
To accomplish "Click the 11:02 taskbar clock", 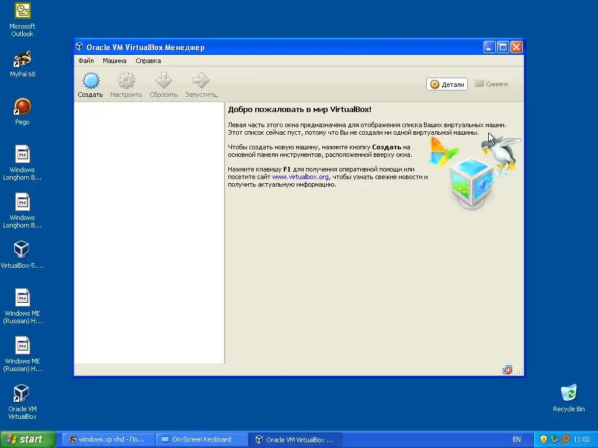I will pos(582,439).
